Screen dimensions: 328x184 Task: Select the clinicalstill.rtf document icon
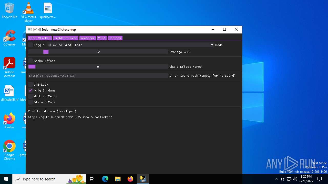click(x=9, y=94)
